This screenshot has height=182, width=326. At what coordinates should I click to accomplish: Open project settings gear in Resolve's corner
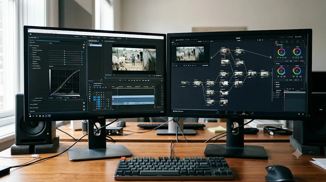(x=303, y=114)
